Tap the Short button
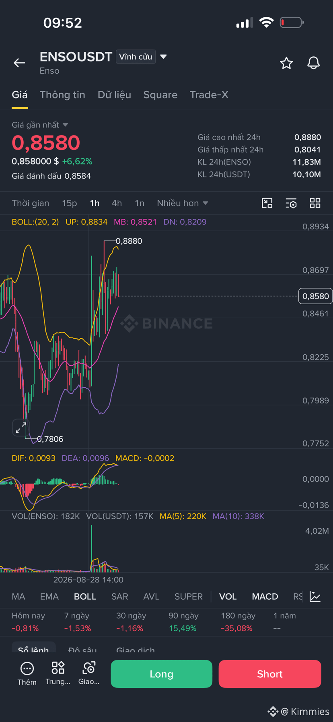Viewport: 333px width, 722px height. [x=270, y=674]
